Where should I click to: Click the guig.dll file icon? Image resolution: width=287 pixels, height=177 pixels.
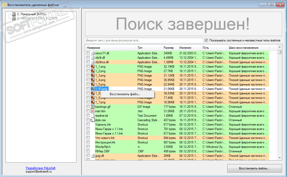[x=93, y=156]
